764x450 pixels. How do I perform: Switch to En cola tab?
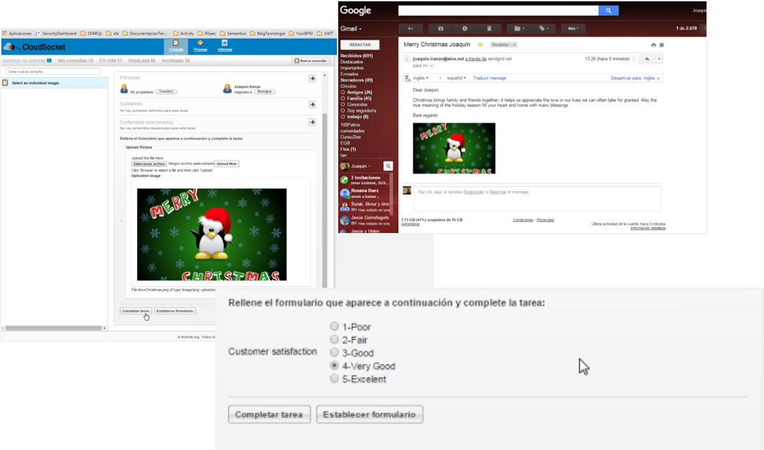110,61
